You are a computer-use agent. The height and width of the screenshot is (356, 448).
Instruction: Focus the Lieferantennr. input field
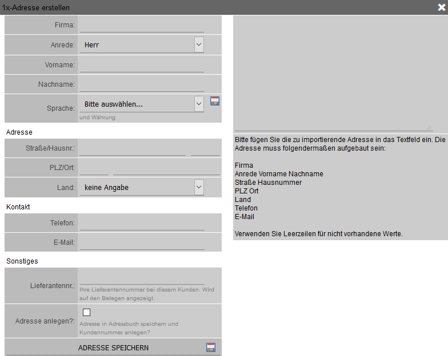coord(142,277)
